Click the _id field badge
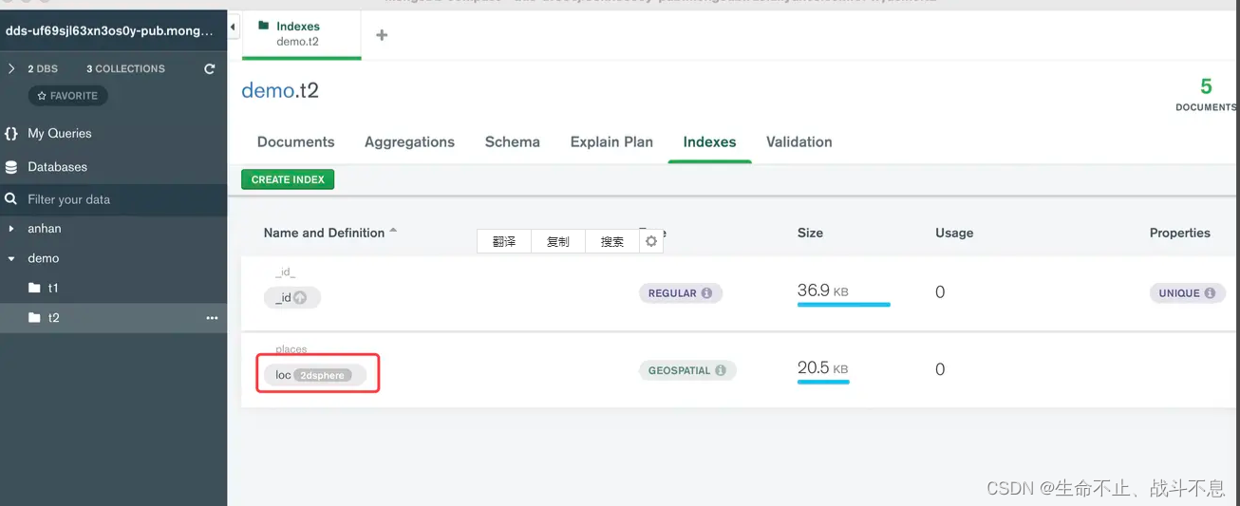 click(x=292, y=297)
